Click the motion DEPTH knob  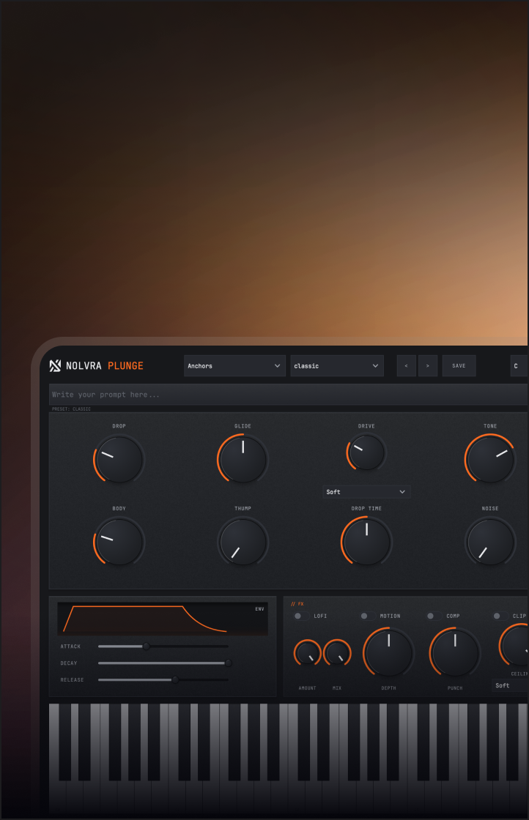[389, 652]
